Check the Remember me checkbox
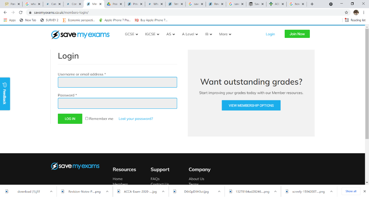The height and width of the screenshot is (198, 369). point(87,119)
